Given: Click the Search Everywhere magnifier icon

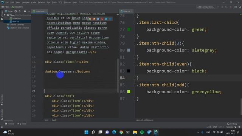Looking at the screenshot, I should click(240, 7).
